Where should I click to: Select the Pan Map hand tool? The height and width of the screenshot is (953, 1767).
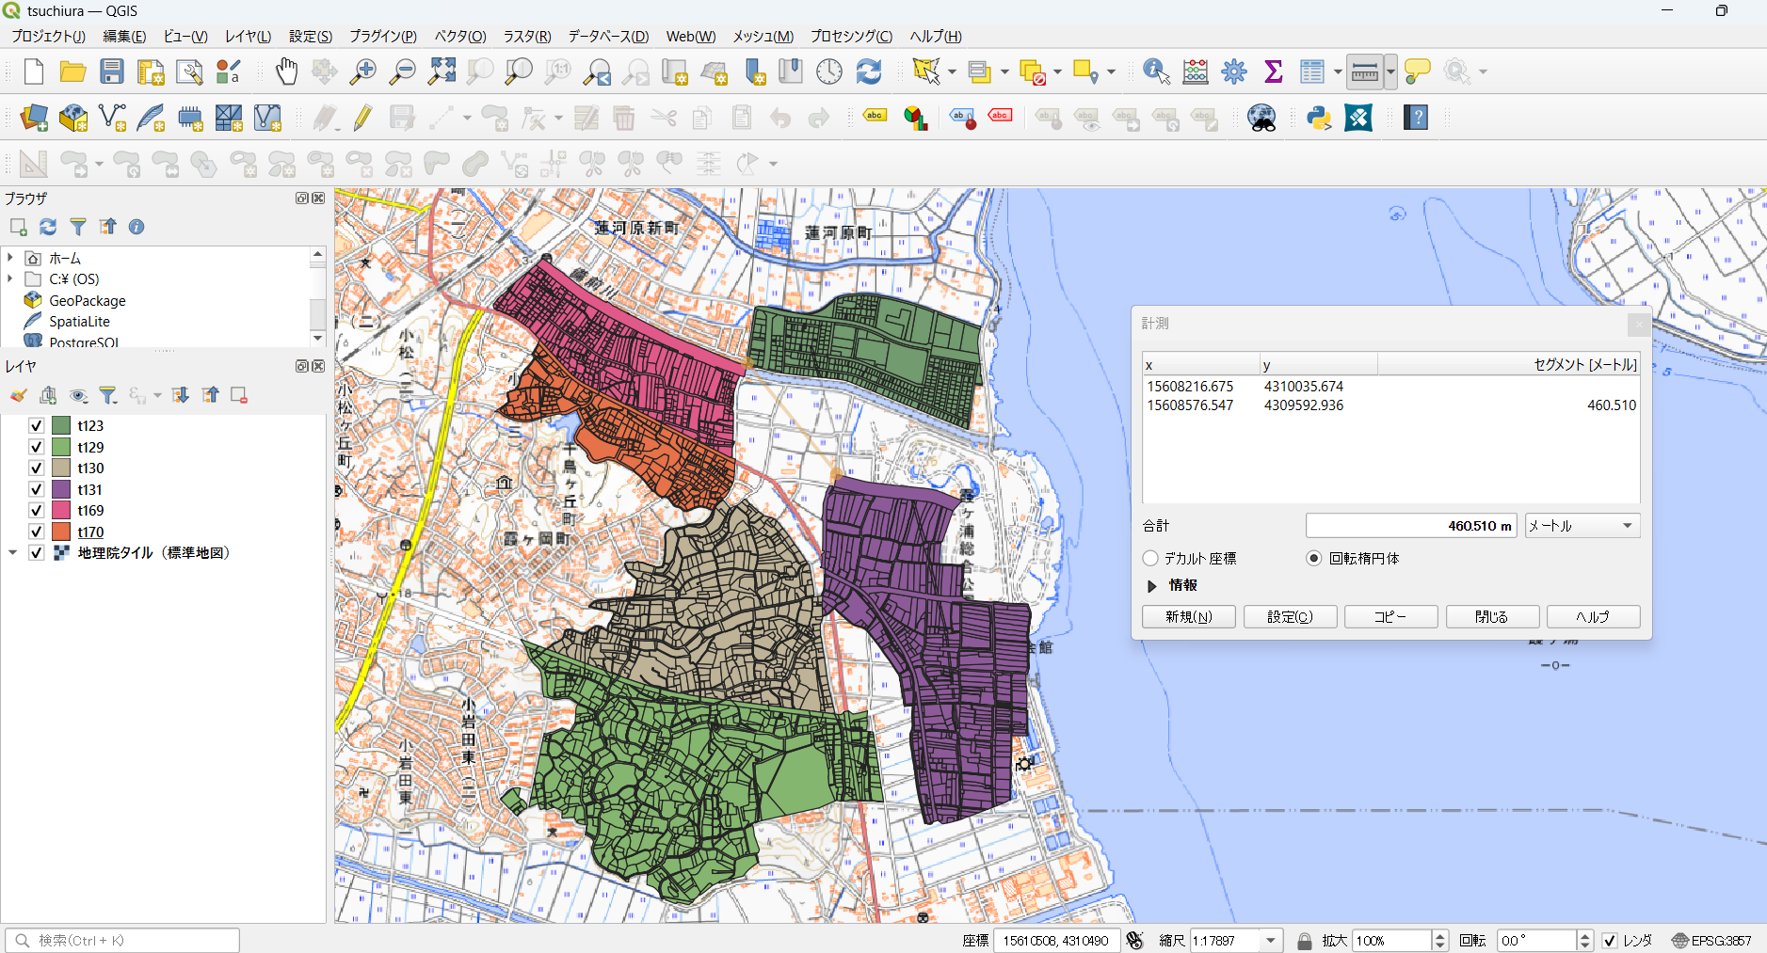coord(286,71)
